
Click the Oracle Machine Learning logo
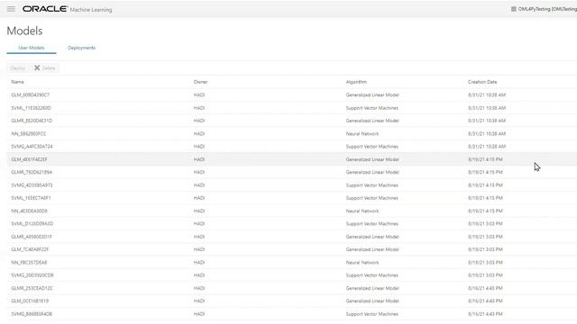[68, 9]
